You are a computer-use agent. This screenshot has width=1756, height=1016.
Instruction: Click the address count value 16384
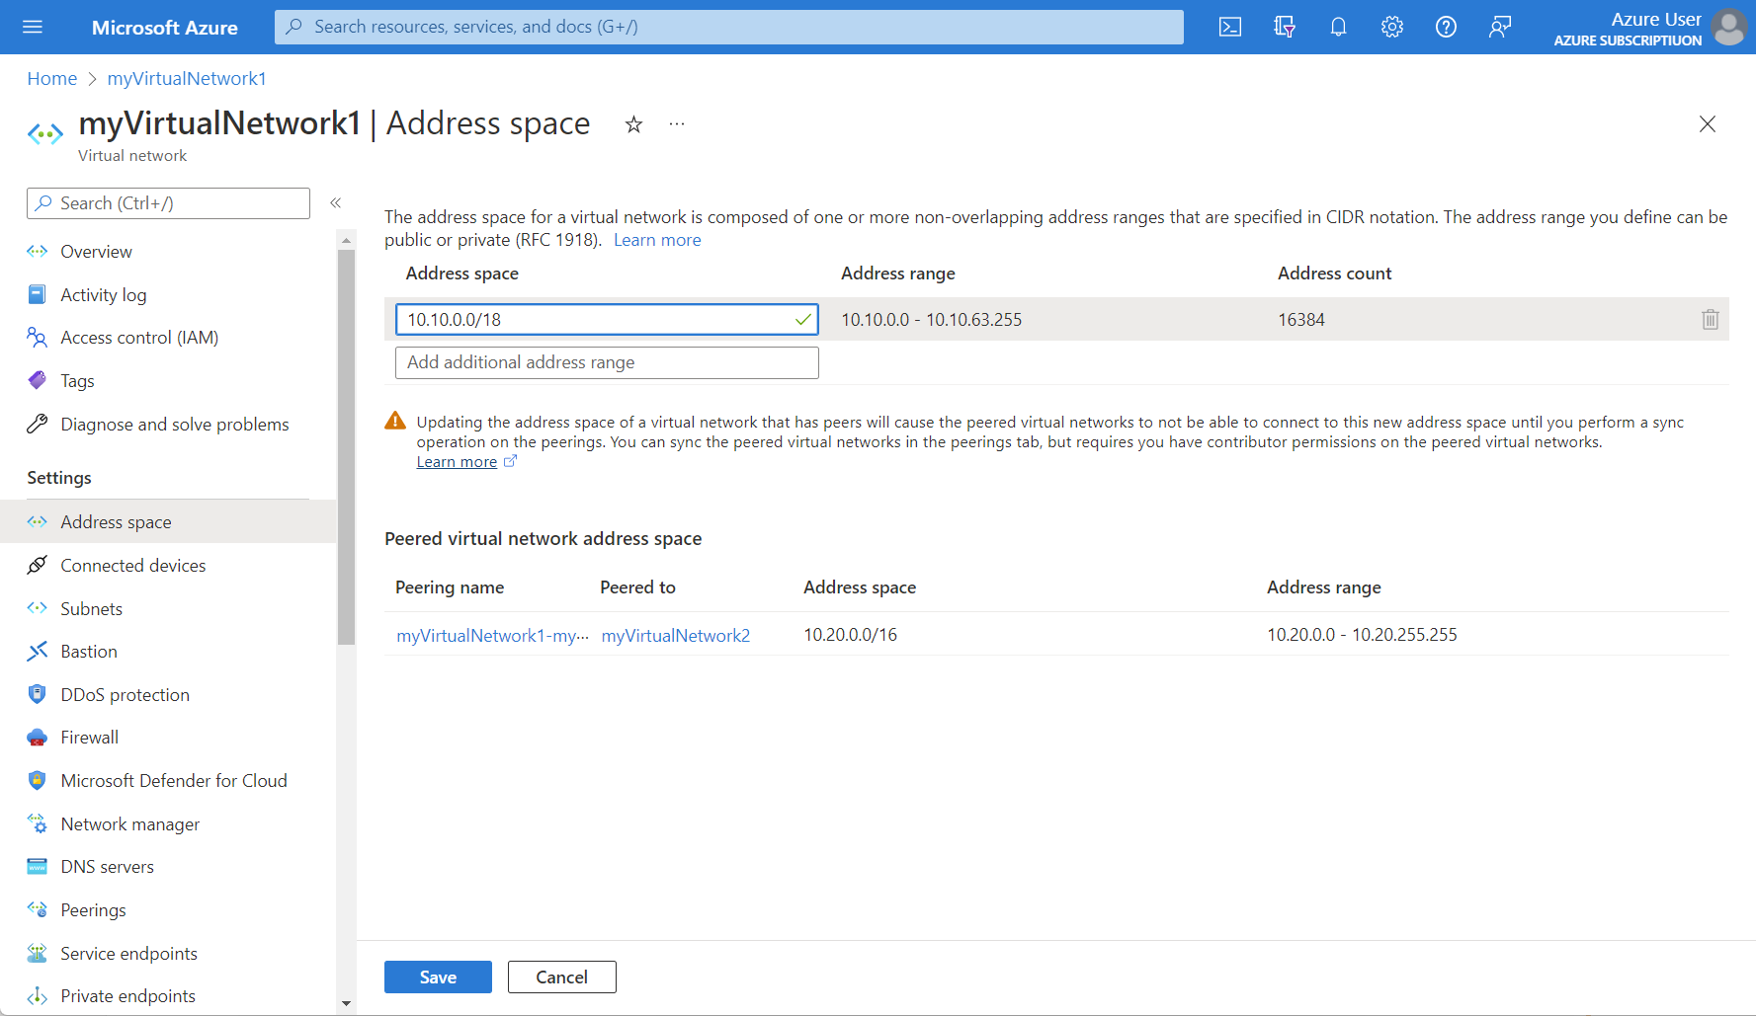click(x=1301, y=320)
